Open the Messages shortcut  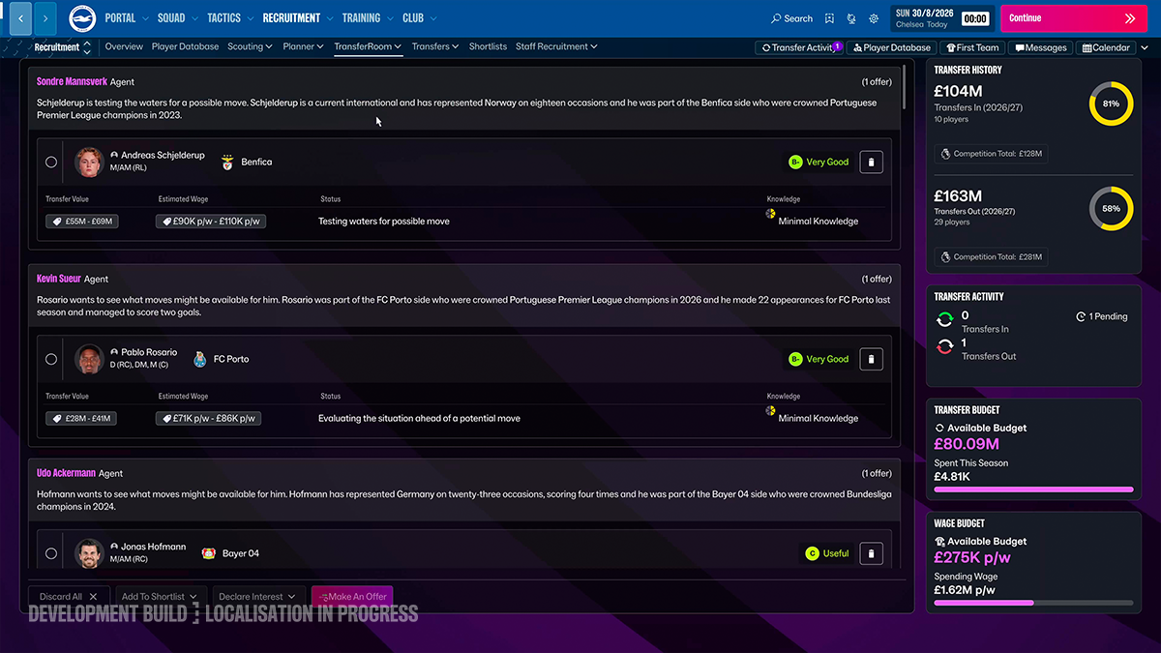1041,47
